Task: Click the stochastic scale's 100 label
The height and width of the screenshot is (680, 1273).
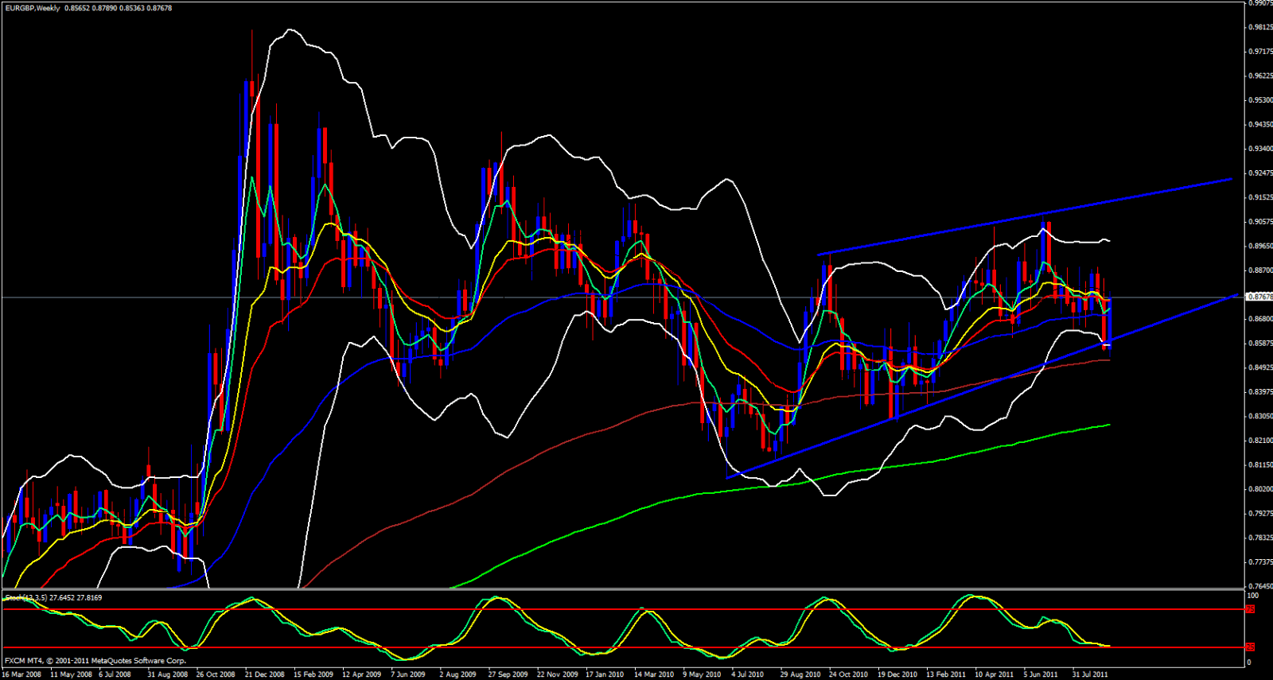Action: 1252,596
